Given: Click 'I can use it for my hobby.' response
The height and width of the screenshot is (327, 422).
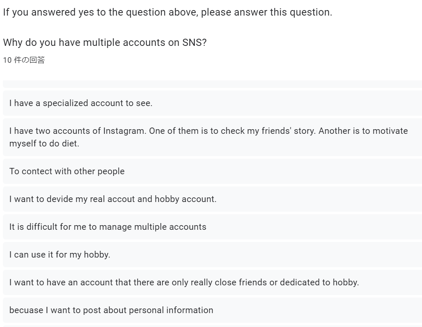Looking at the screenshot, I should pos(212,255).
